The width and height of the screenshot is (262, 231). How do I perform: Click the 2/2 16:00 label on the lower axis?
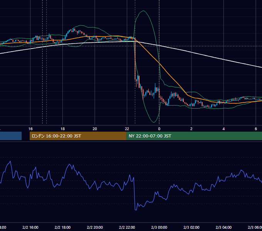click(x=30, y=227)
